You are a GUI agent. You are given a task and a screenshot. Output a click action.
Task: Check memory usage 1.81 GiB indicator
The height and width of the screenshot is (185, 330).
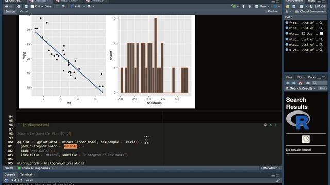coord(318,6)
